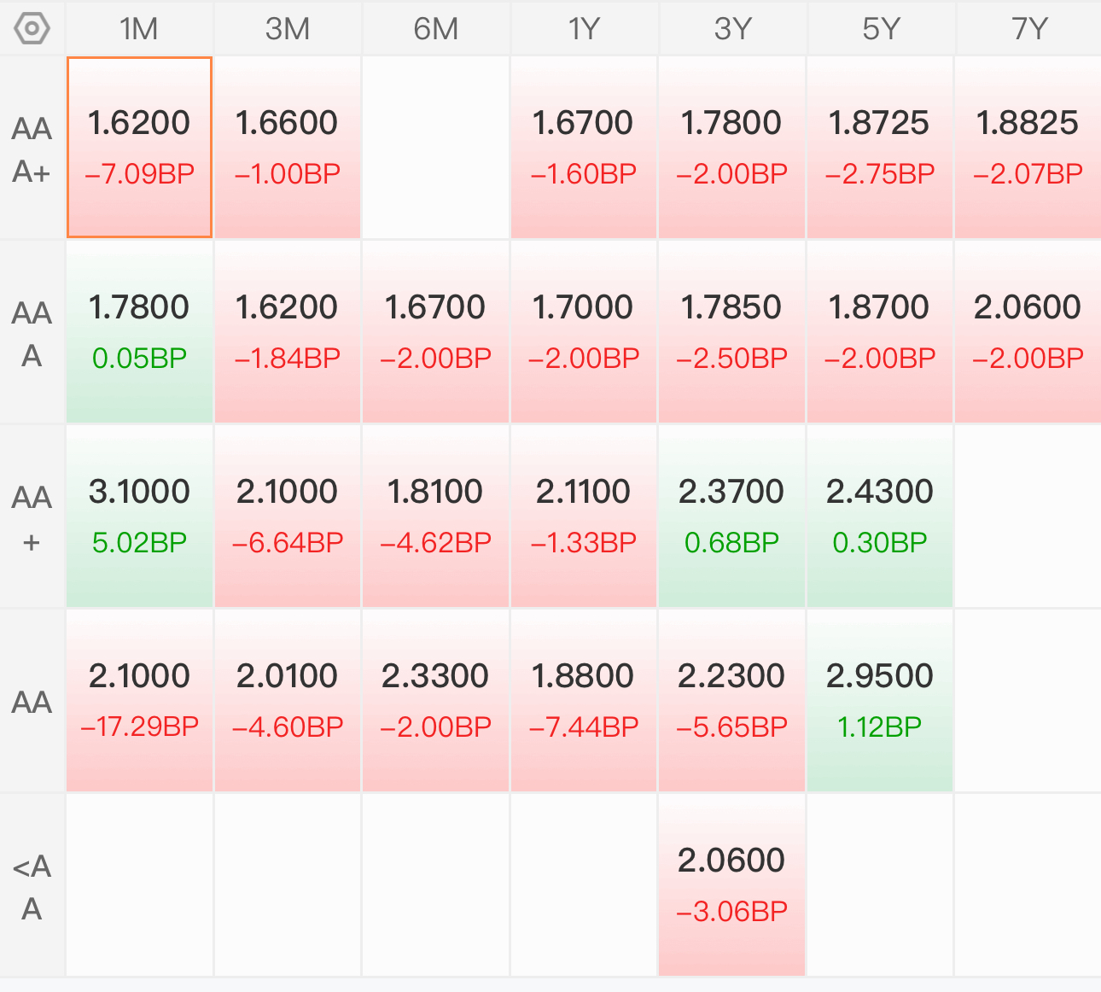Select the AAA+ row label
The width and height of the screenshot is (1101, 992).
pos(32,149)
